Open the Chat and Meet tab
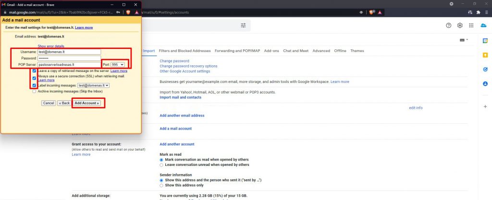The width and height of the screenshot is (492, 200). click(x=295, y=51)
